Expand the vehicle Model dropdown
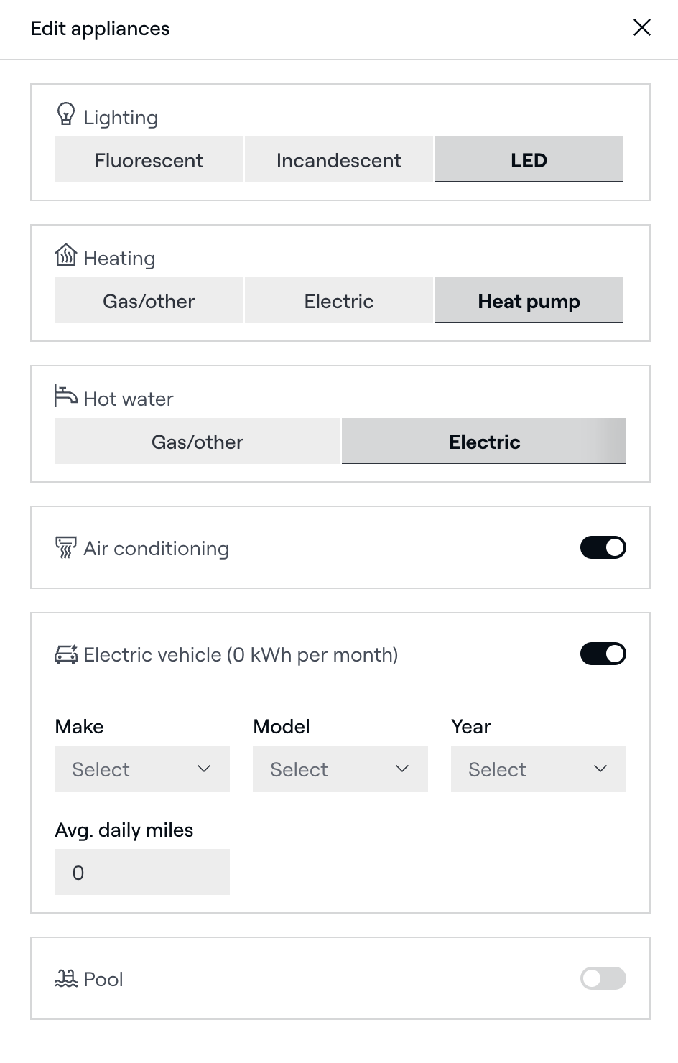678x1063 pixels. [x=340, y=769]
